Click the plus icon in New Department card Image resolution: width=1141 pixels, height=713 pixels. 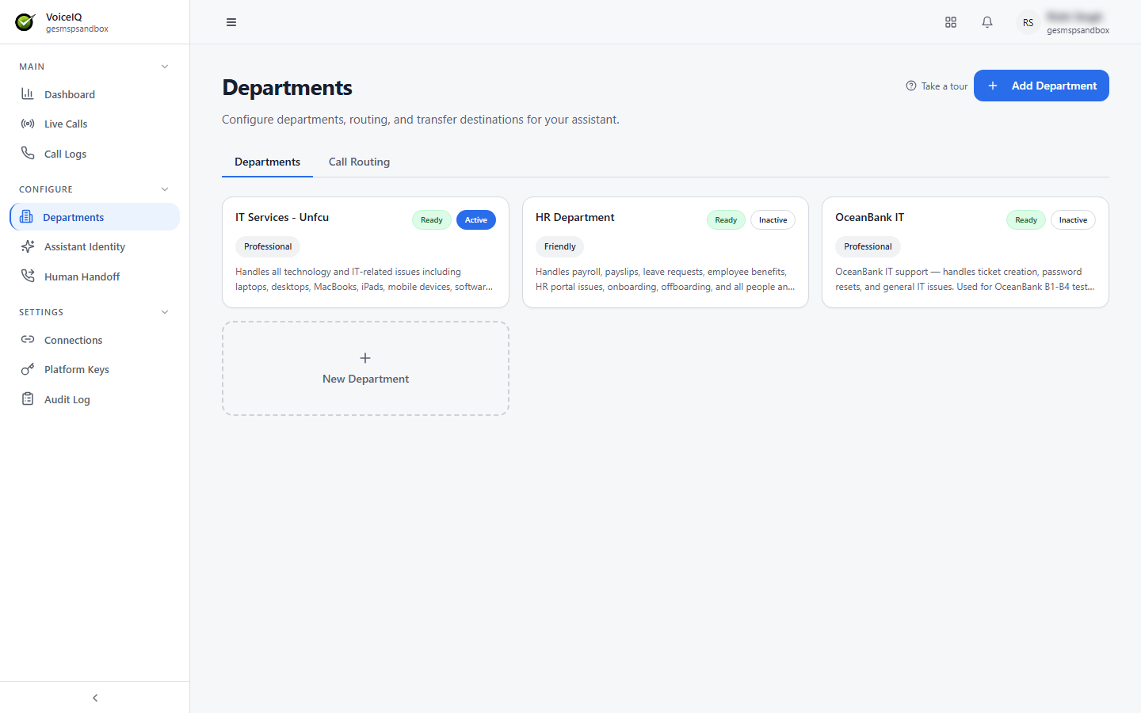coord(365,358)
